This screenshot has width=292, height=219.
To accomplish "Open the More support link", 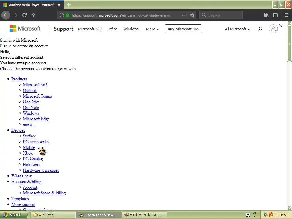I will (23, 205).
